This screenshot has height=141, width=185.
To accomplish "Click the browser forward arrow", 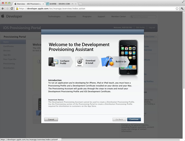I will pos(7,9).
